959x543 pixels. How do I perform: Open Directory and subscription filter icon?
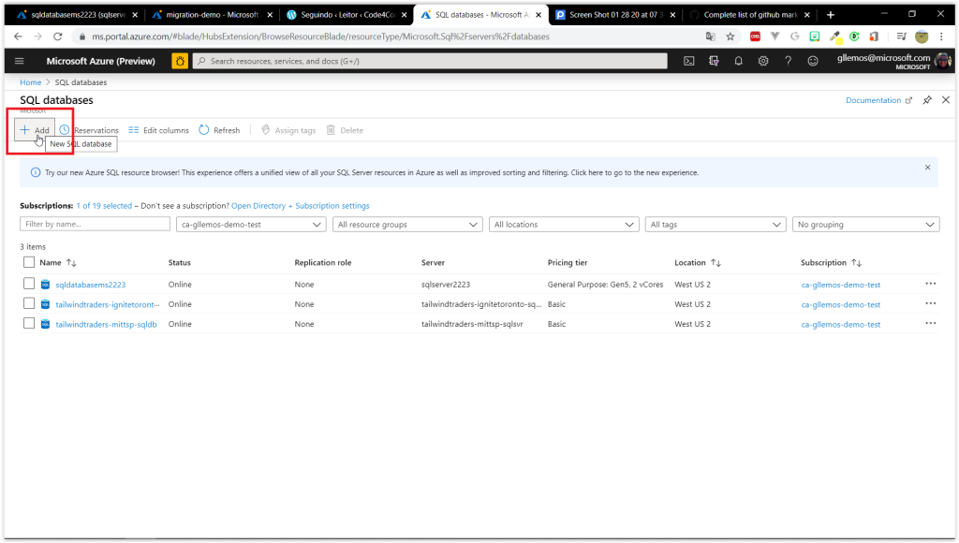tap(714, 61)
